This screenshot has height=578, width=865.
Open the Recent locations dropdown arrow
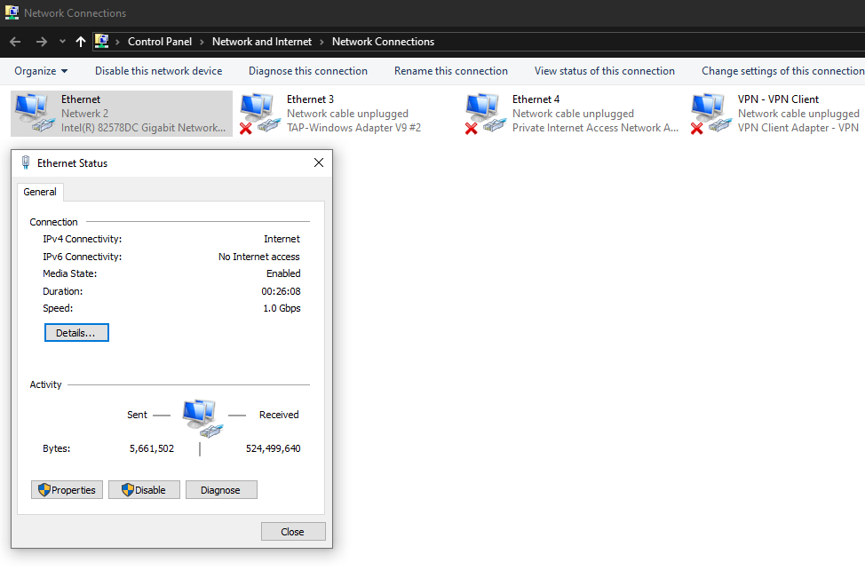point(62,42)
